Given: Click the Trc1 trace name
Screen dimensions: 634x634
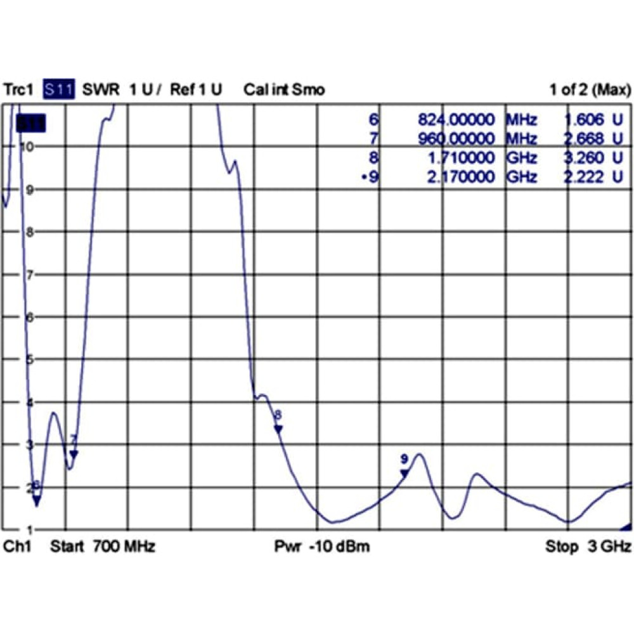Looking at the screenshot, I should (x=18, y=89).
